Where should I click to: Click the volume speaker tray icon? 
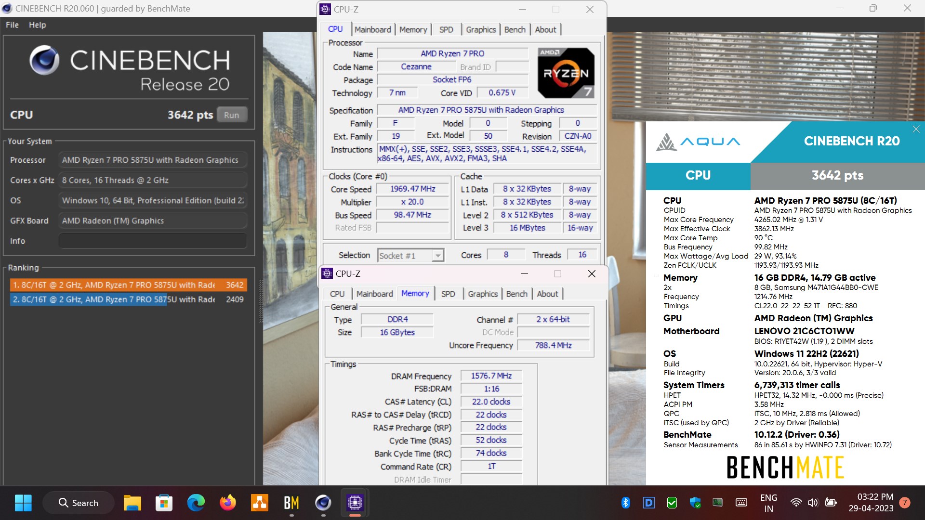click(813, 503)
